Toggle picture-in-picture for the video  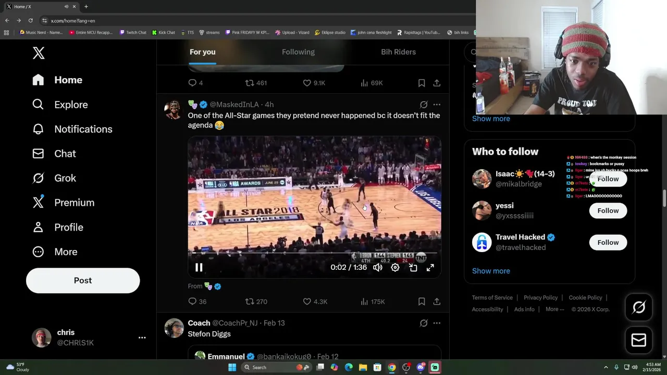413,268
